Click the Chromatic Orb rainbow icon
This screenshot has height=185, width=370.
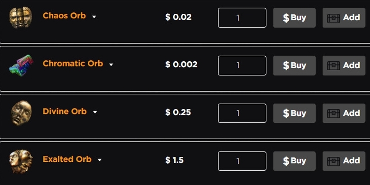point(21,65)
